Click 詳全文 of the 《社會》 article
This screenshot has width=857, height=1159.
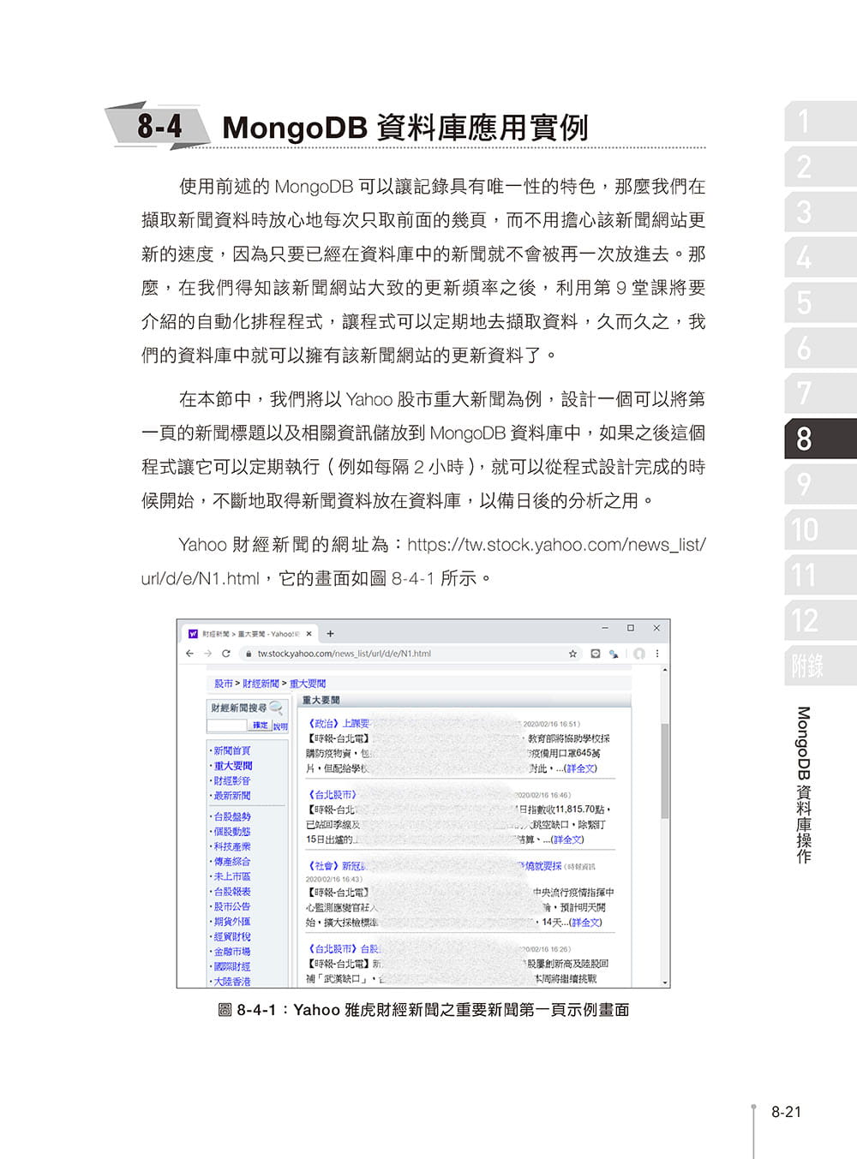pyautogui.click(x=586, y=923)
